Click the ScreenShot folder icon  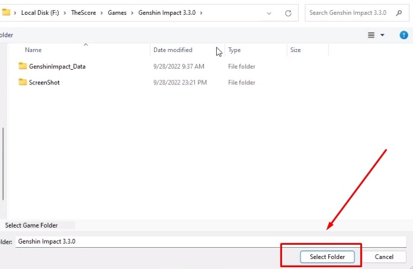point(23,82)
